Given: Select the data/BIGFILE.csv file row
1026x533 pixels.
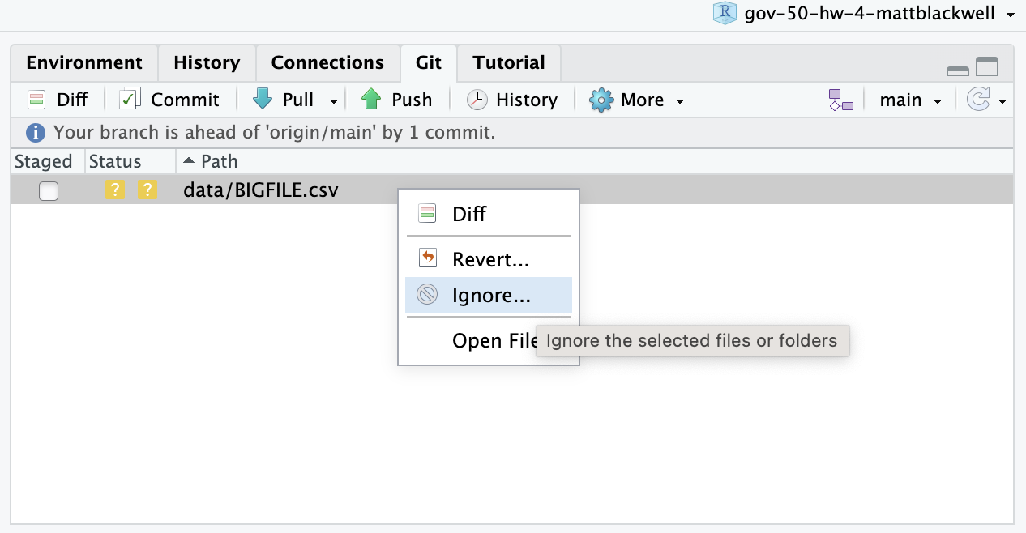Looking at the screenshot, I should coord(512,190).
